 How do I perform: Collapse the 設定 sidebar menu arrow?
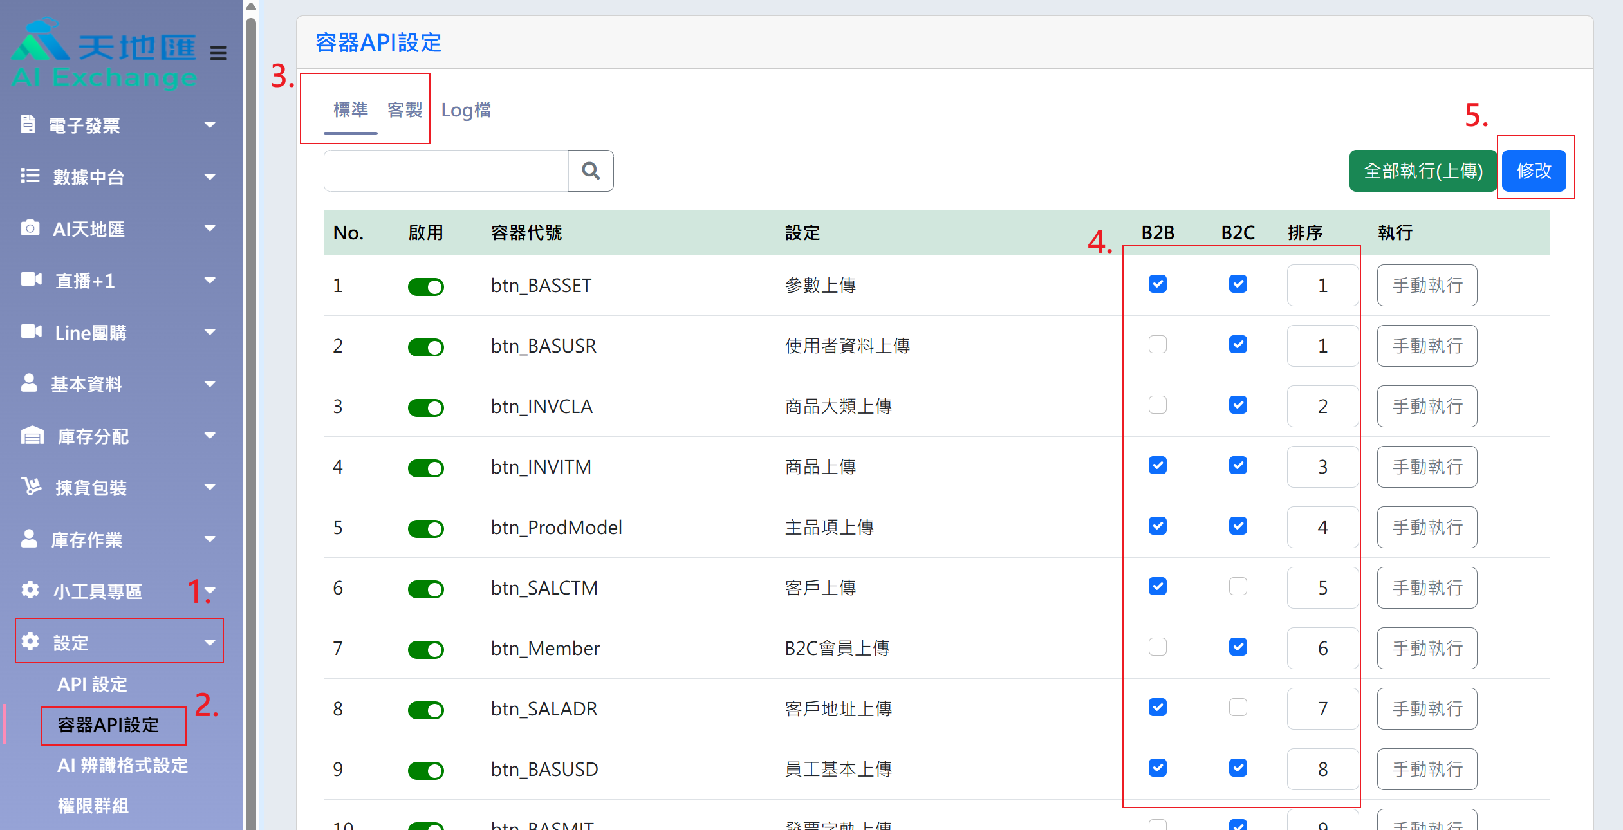click(x=210, y=642)
